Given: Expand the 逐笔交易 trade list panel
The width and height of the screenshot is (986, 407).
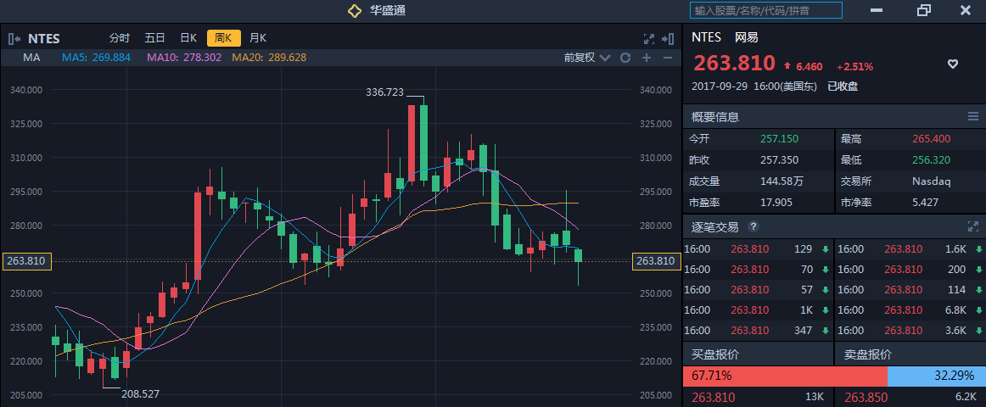Looking at the screenshot, I should pos(973,227).
